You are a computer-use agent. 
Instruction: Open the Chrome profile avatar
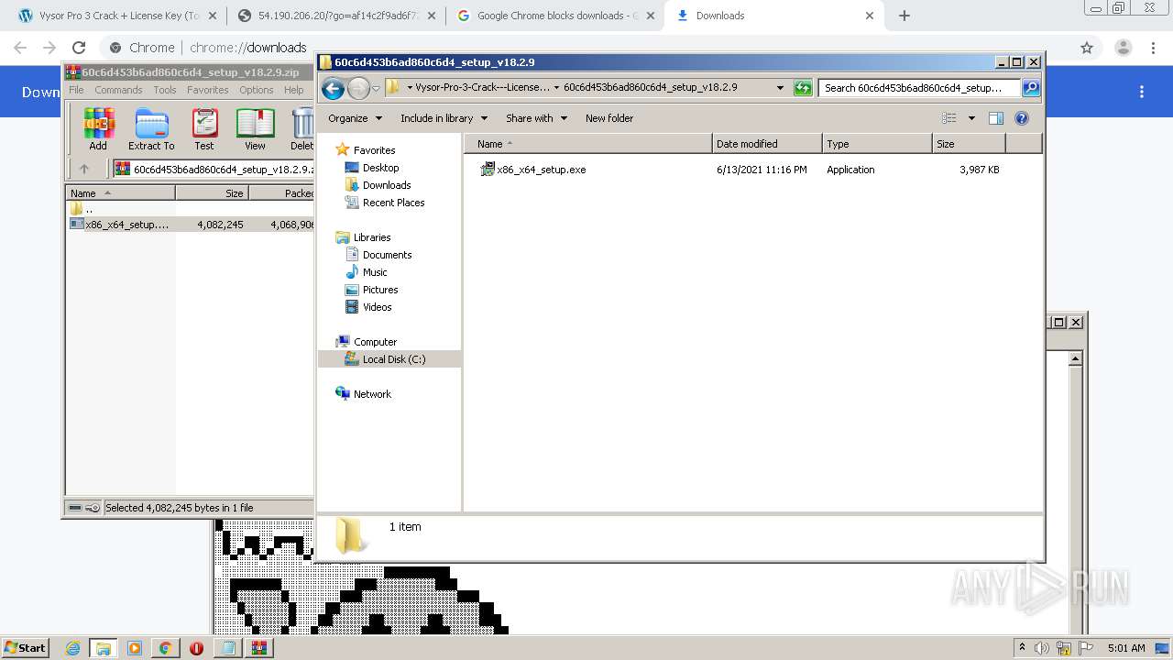point(1124,48)
